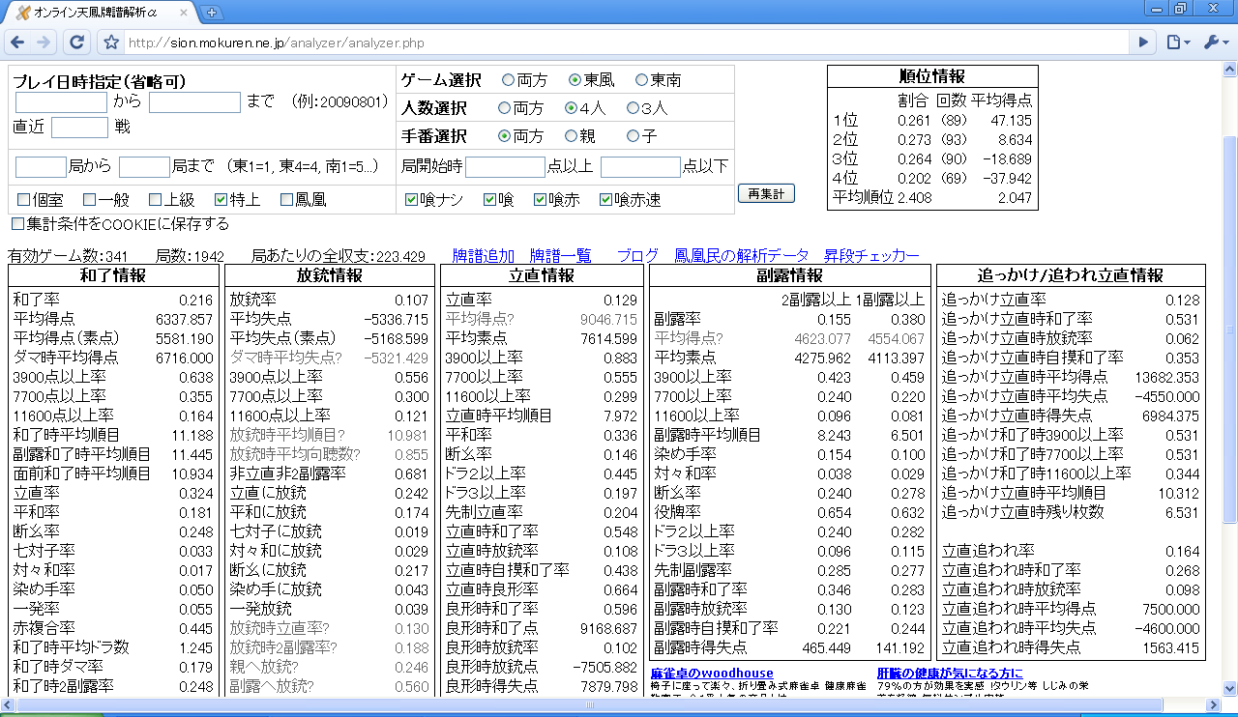
Task: Select 東南 game radio button
Action: tap(641, 80)
